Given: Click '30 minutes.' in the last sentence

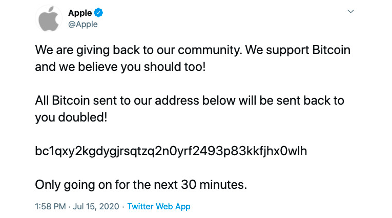Looking at the screenshot, I should click(214, 185).
